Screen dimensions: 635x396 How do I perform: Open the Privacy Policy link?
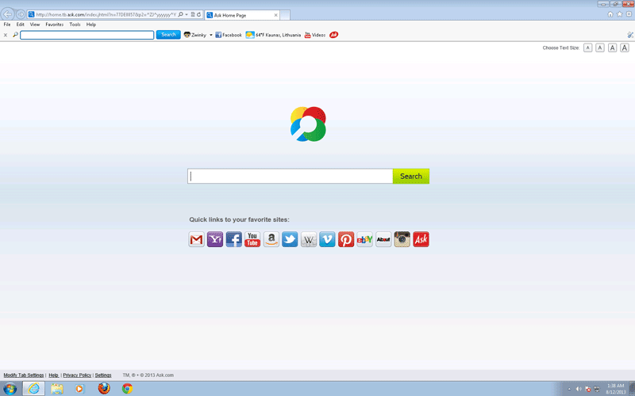click(77, 375)
